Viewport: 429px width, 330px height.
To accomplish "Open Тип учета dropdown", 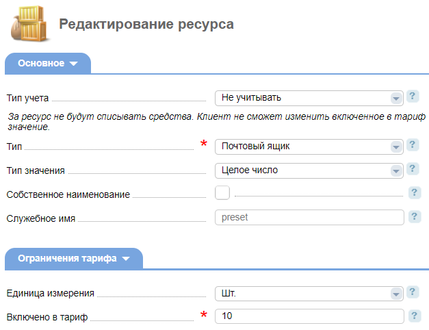I will pos(309,98).
